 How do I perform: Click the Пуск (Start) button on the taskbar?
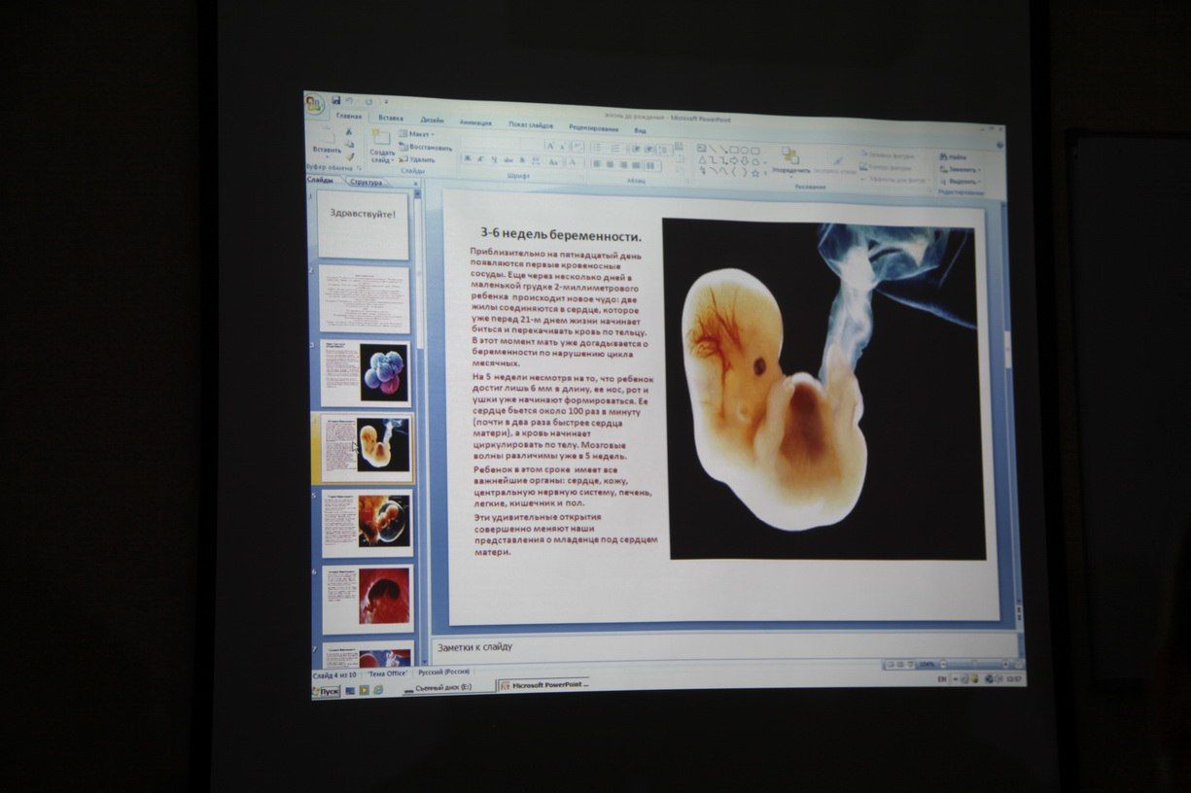[x=326, y=691]
